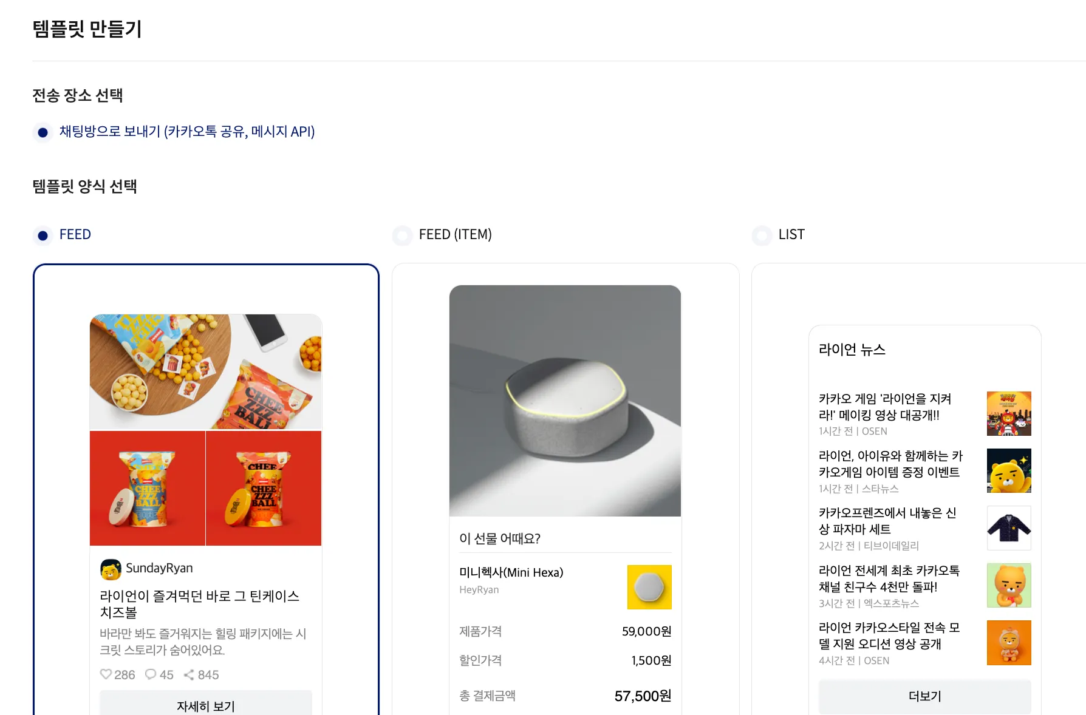Click the left red cheese ball can image
Viewport: 1086px width, 715px height.
[148, 488]
